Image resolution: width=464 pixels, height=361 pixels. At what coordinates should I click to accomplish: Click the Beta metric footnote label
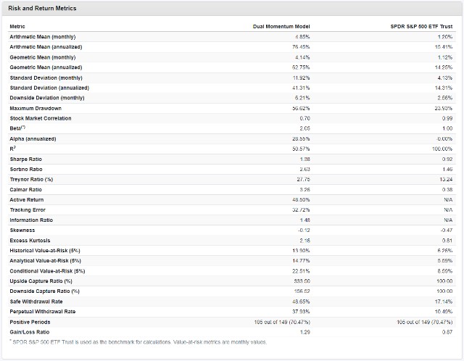click(17, 128)
